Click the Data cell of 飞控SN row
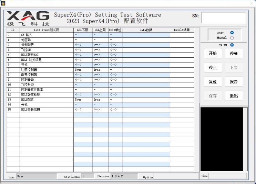 [x=146, y=50]
